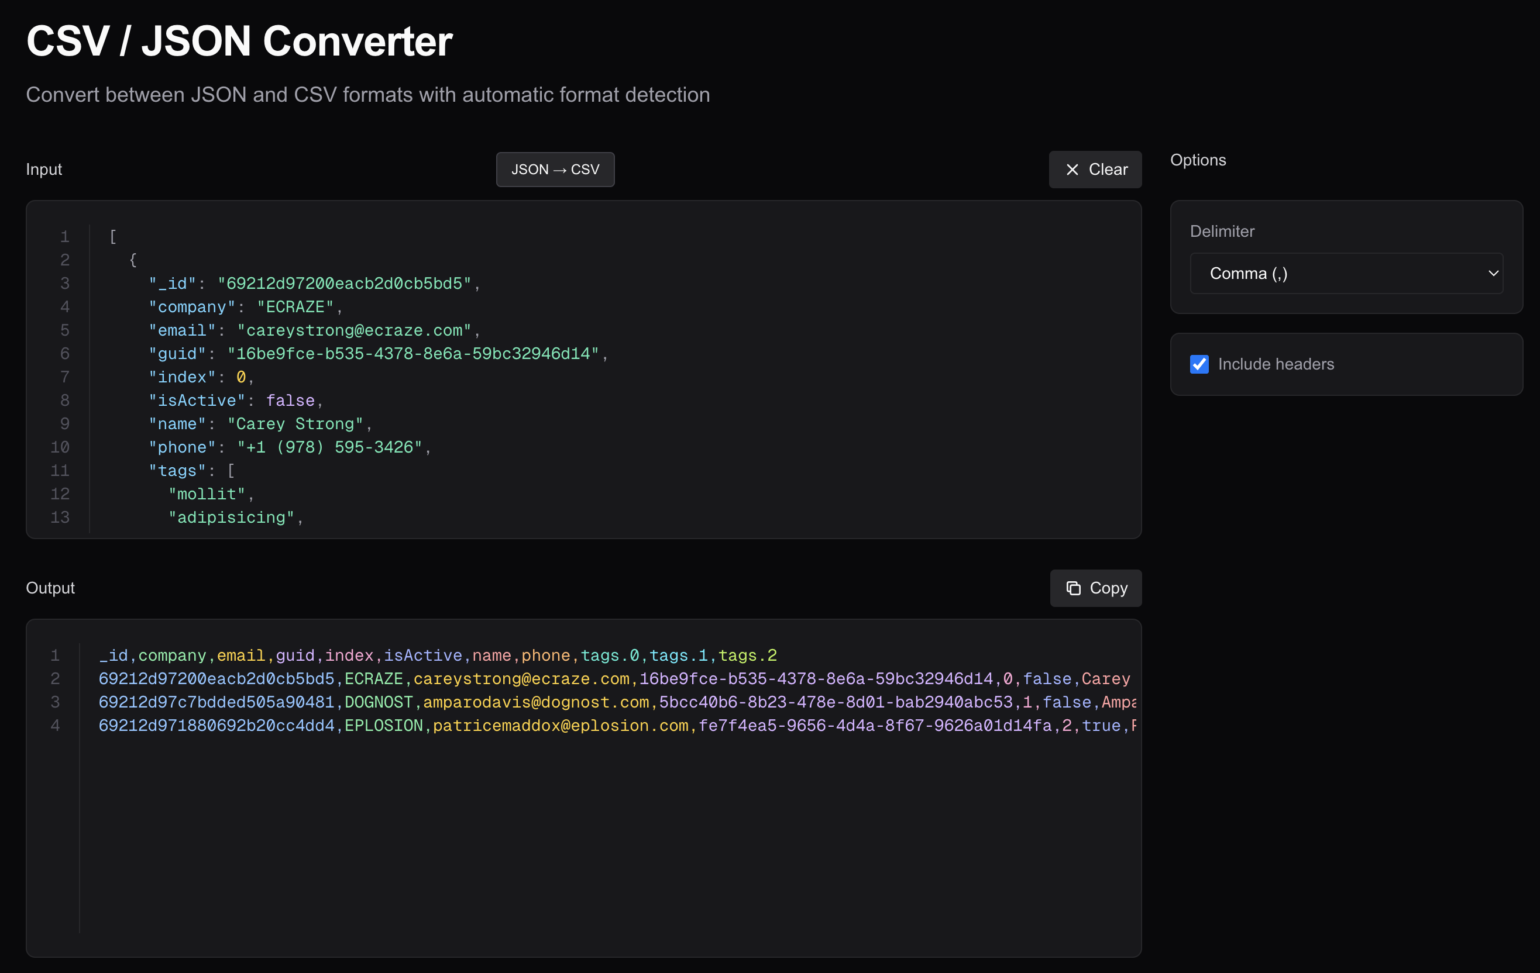
Task: Click the X icon in Clear button
Action: [x=1072, y=170]
